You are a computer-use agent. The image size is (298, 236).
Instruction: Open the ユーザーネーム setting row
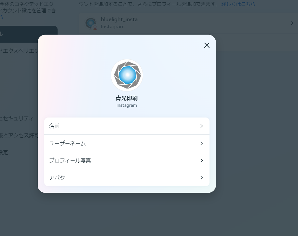[127, 143]
